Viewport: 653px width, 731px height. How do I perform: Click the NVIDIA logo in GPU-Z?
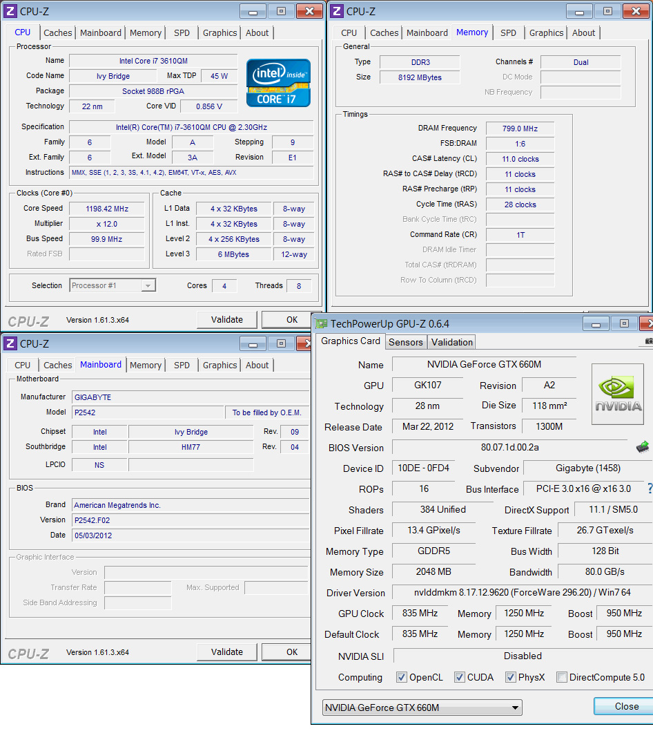tap(618, 394)
